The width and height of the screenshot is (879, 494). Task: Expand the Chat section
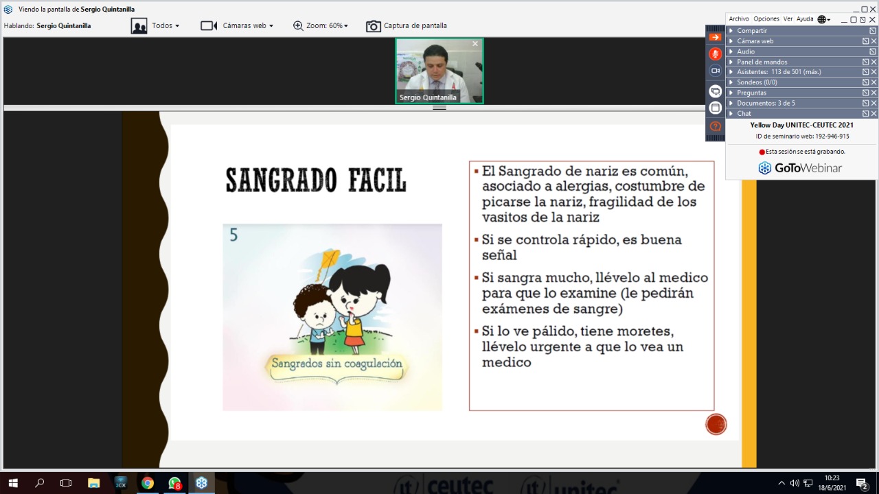[x=731, y=113]
